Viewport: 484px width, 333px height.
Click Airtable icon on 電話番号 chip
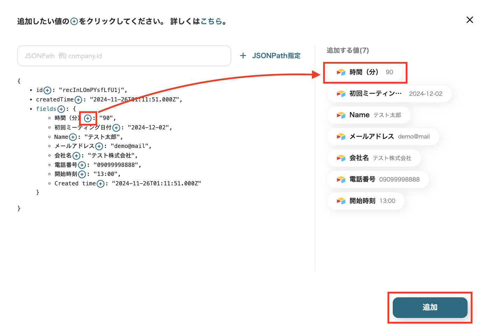[x=341, y=179]
